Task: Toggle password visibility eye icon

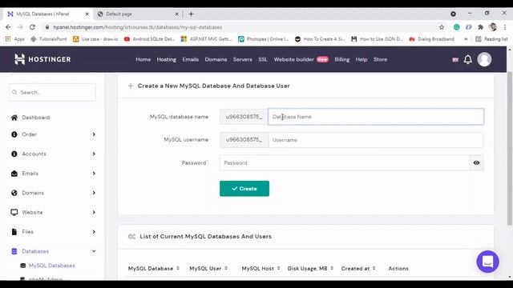Action: pos(476,162)
